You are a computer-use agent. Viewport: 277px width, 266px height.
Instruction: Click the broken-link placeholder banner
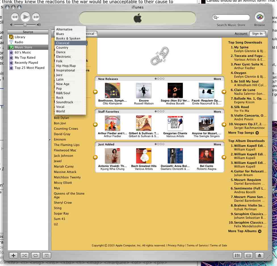(160, 56)
